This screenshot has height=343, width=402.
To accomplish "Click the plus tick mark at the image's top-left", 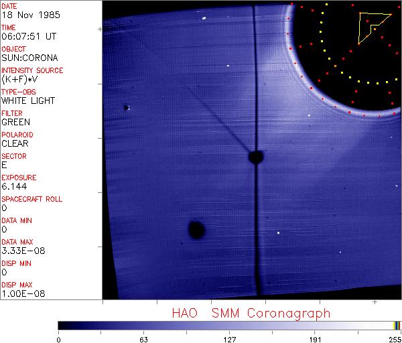I will (x=100, y=29).
